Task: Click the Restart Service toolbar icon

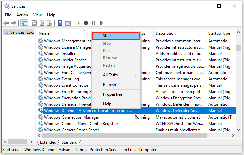Action: tap(101, 23)
